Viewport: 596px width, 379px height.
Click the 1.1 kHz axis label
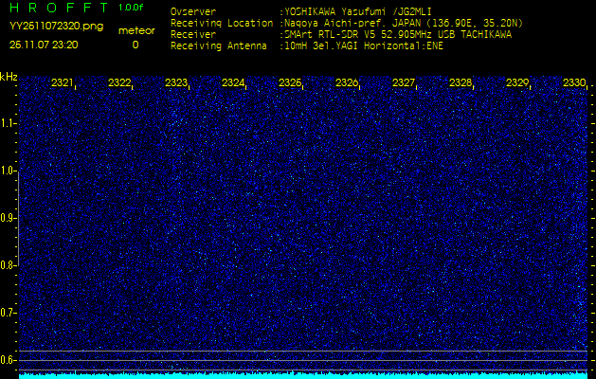pyautogui.click(x=9, y=123)
